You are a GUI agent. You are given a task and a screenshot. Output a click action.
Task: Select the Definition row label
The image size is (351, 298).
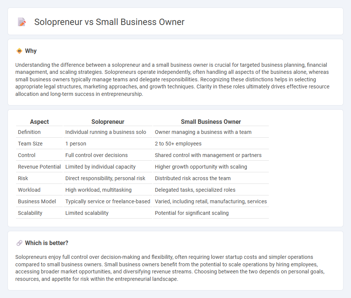(x=29, y=132)
